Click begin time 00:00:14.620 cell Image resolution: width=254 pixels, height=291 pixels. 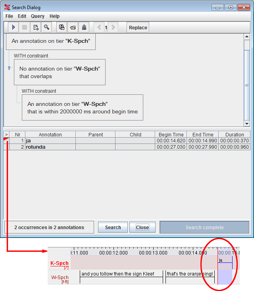pos(171,141)
